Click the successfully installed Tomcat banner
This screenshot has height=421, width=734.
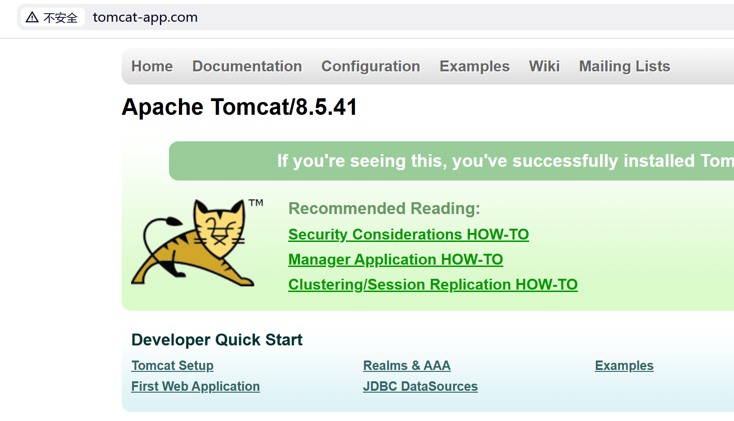[451, 161]
